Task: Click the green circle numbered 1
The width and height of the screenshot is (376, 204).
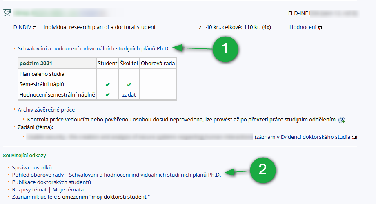Action: 225,48
